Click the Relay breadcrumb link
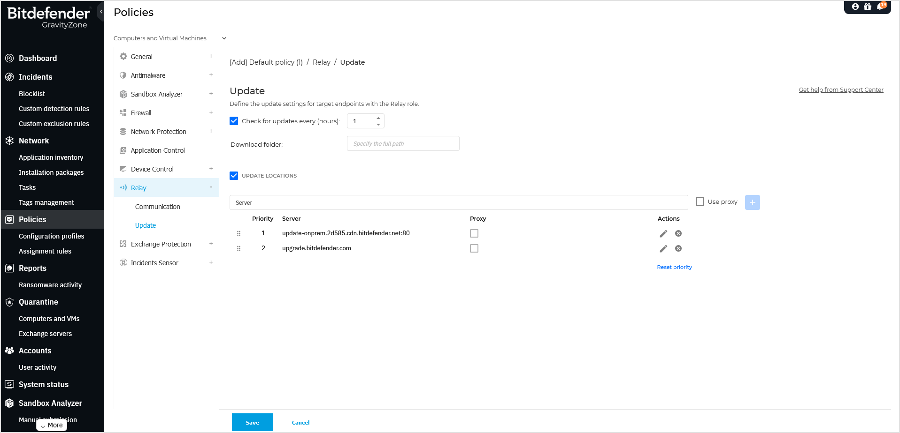900x433 pixels. (322, 62)
